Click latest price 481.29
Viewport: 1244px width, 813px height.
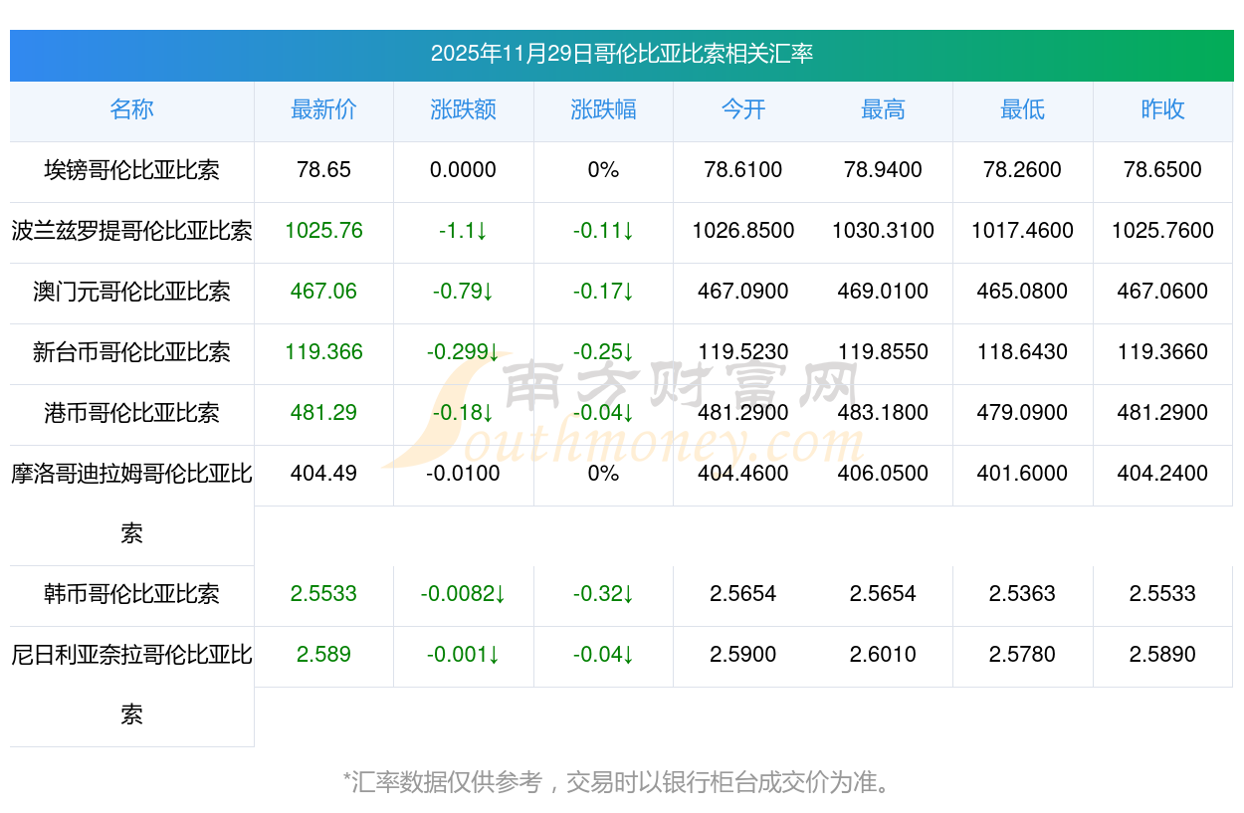click(323, 413)
